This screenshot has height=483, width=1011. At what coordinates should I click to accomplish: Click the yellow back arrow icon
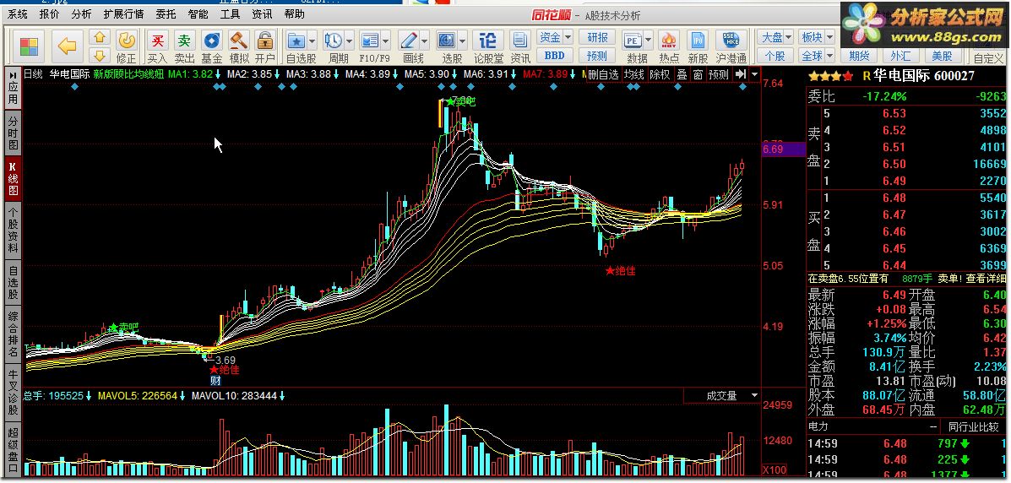(67, 46)
